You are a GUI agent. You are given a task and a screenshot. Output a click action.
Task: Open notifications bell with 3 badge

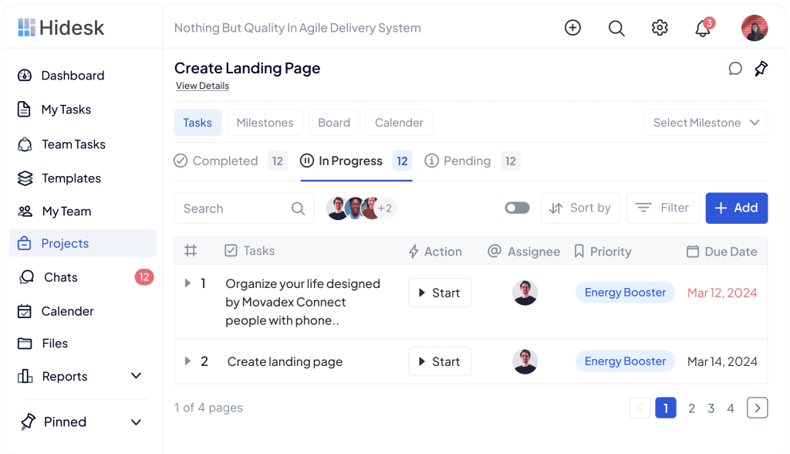702,29
